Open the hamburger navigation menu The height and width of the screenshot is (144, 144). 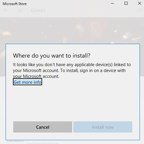point(20,10)
